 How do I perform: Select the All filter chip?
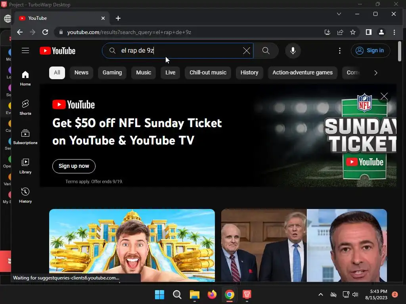coord(57,73)
